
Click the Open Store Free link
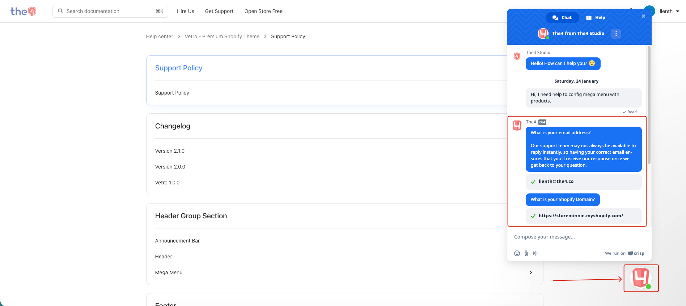[263, 11]
